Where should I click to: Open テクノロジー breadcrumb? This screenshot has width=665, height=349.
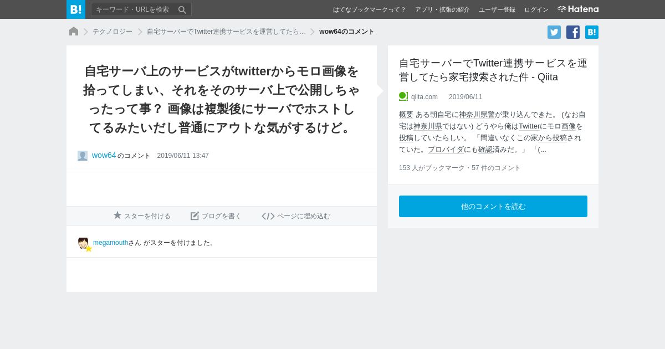click(x=112, y=32)
